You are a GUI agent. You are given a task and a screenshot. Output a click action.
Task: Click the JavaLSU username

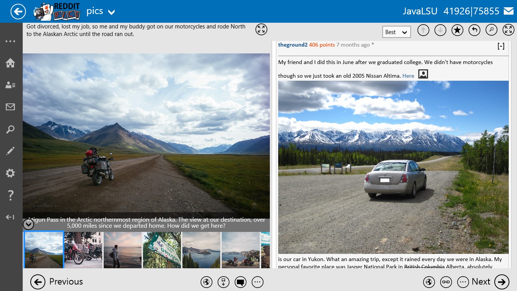tap(420, 11)
